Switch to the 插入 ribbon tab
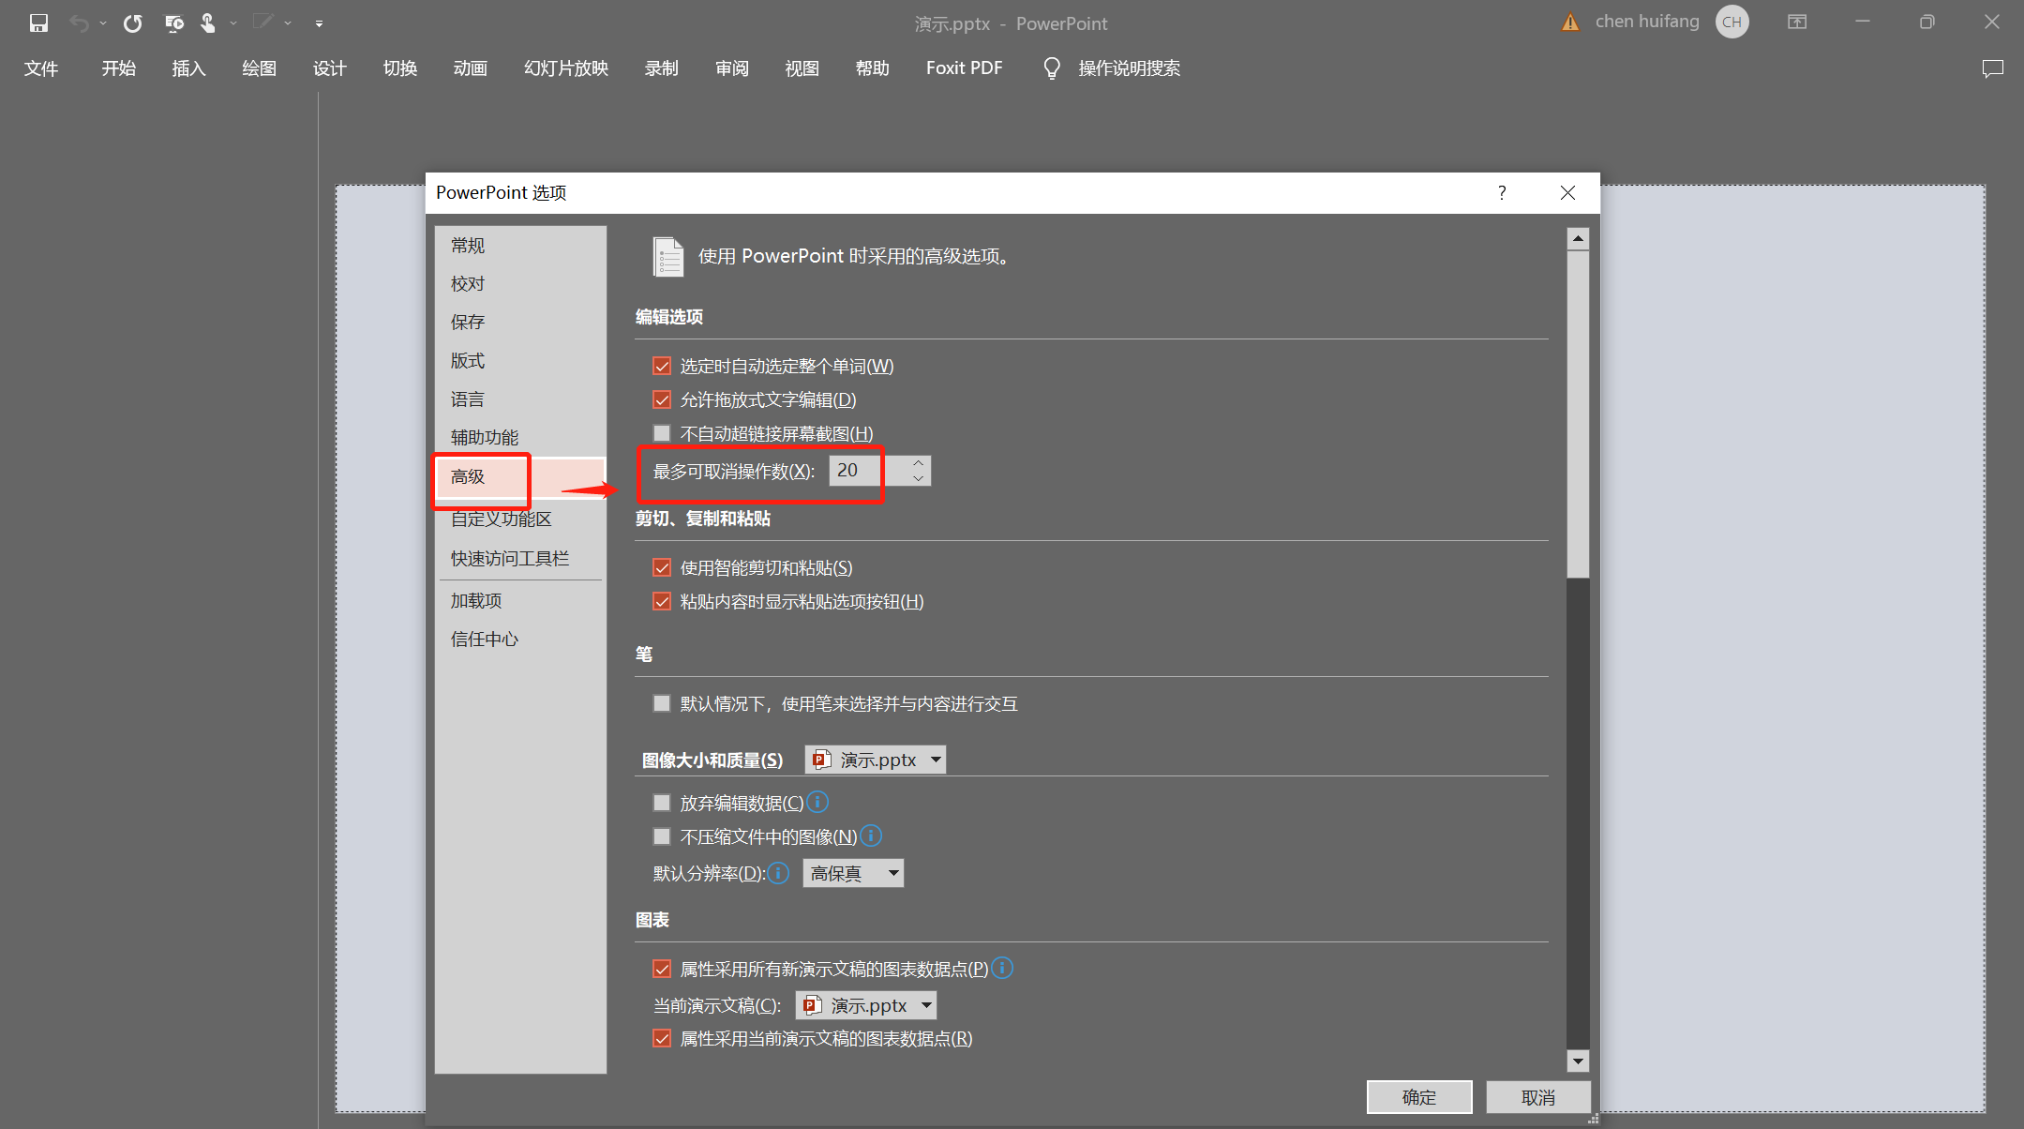This screenshot has height=1129, width=2024. 188,68
